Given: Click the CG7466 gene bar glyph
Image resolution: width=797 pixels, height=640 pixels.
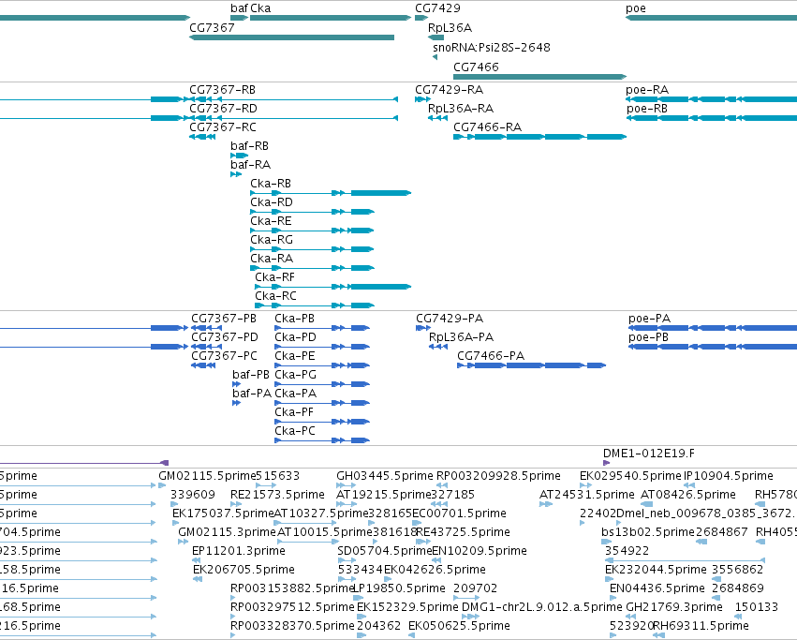Looking at the screenshot, I should pyautogui.click(x=539, y=77).
